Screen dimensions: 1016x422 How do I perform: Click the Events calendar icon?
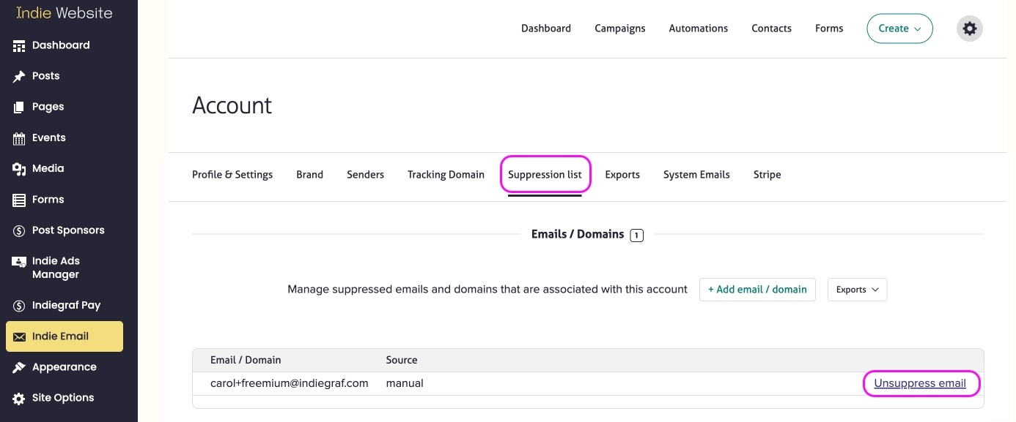click(x=19, y=138)
